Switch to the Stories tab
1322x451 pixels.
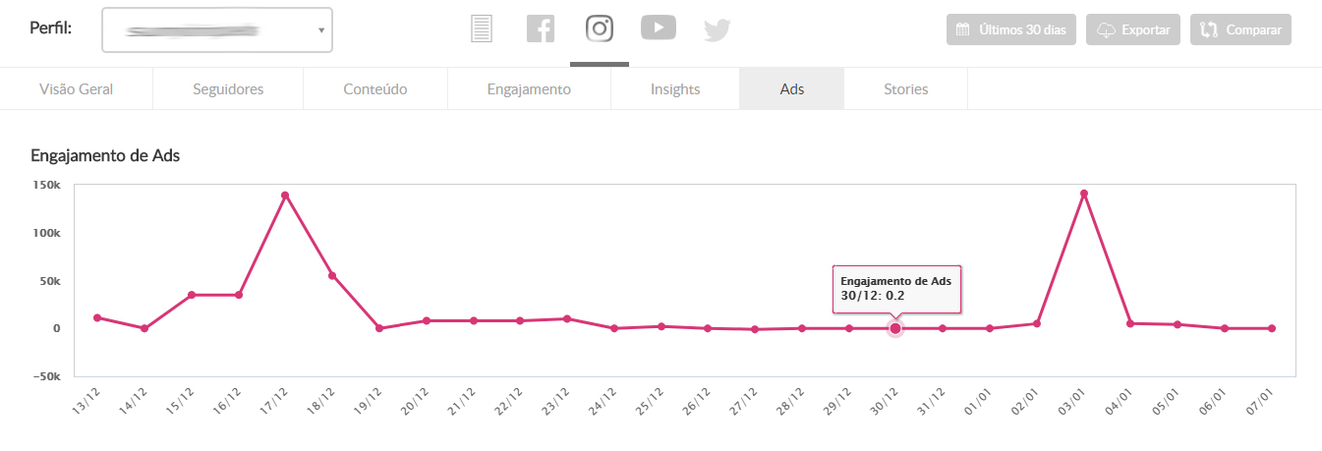(905, 88)
